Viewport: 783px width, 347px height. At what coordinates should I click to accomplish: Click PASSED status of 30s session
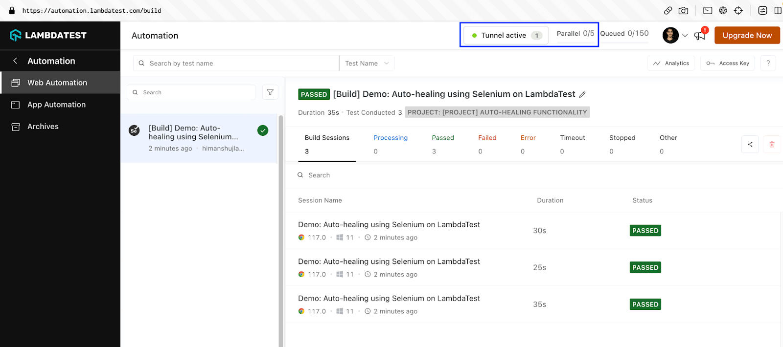tap(645, 231)
